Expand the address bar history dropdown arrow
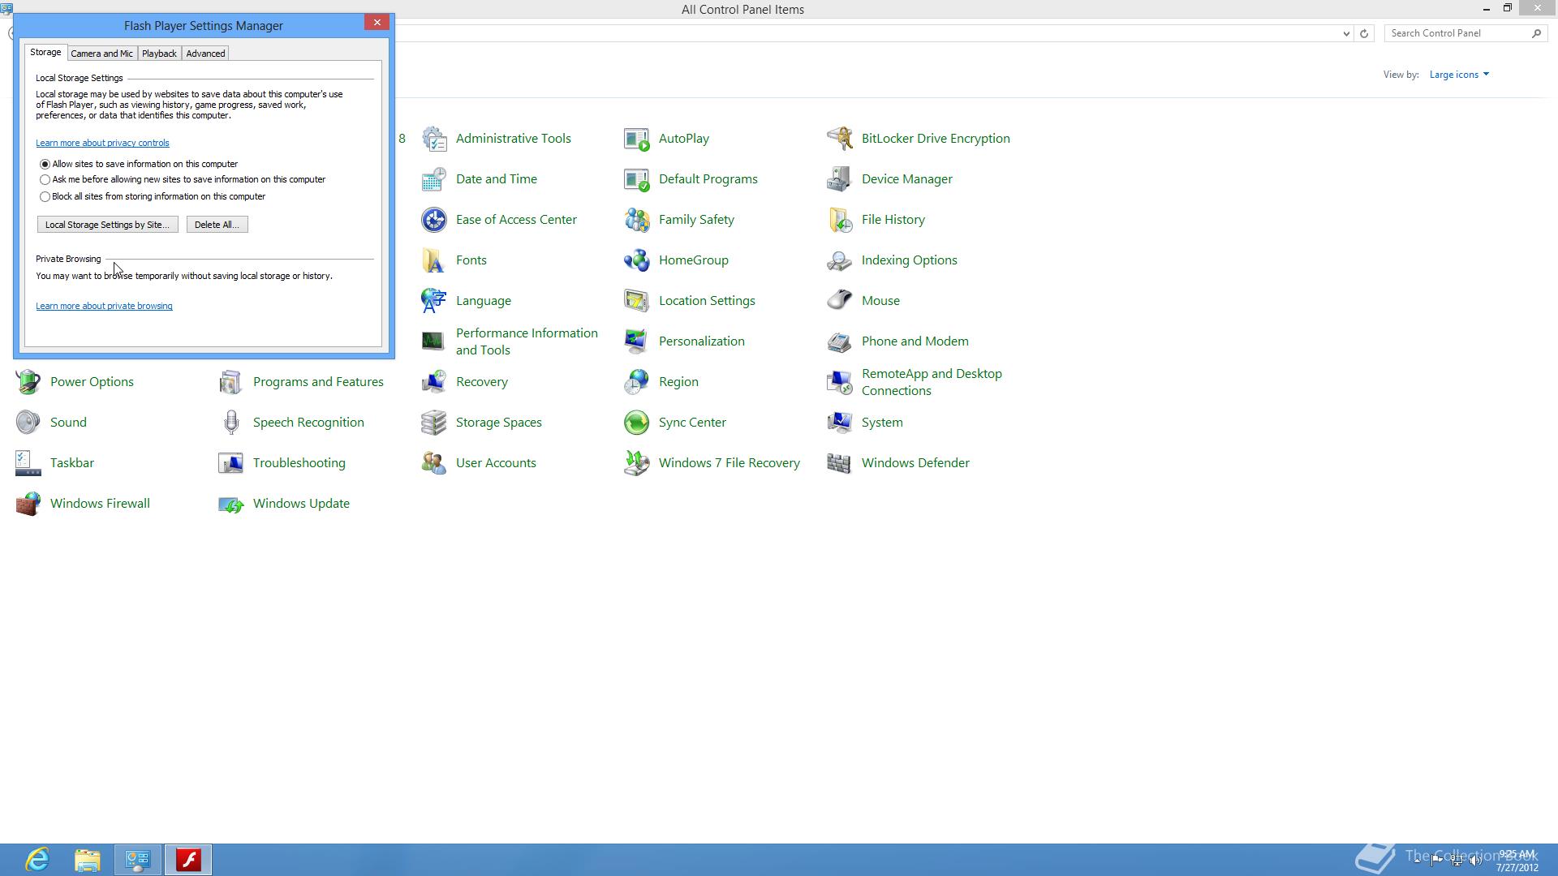Image resolution: width=1558 pixels, height=876 pixels. (1346, 34)
